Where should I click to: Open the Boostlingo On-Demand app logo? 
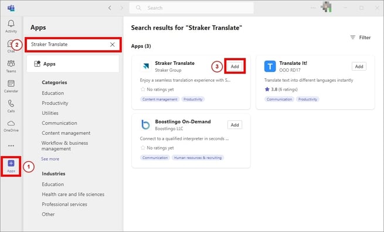(x=146, y=124)
